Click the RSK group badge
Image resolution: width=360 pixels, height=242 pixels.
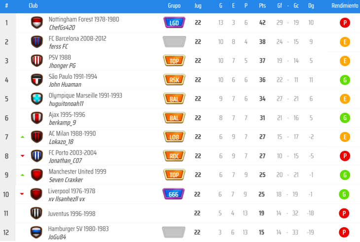coord(174,80)
